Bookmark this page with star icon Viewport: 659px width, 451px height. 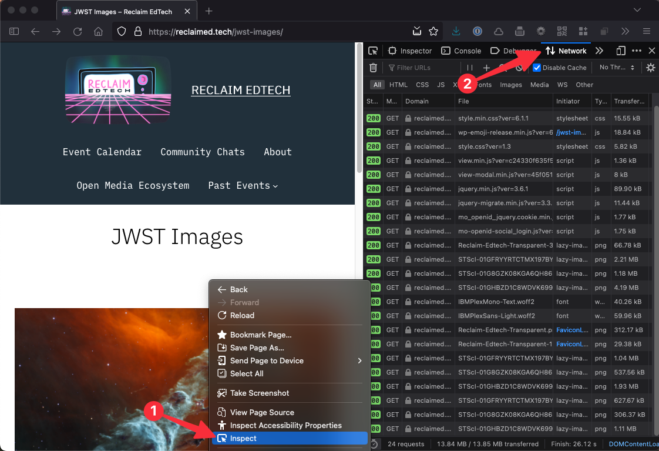coord(433,31)
